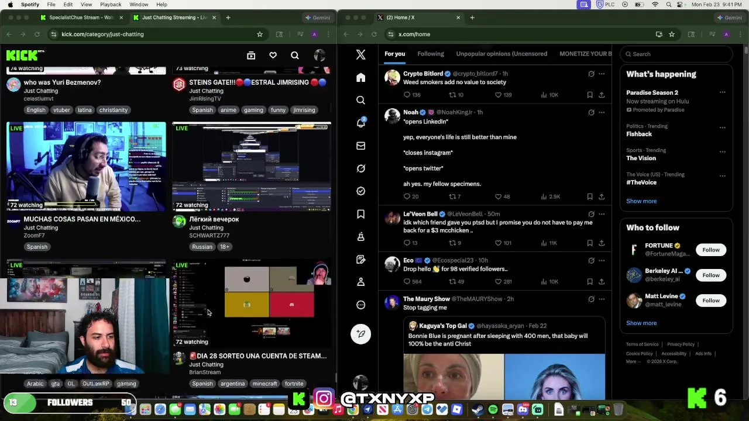Bookmark Eco's post
Screen dimensions: 749x421
(x=590, y=281)
